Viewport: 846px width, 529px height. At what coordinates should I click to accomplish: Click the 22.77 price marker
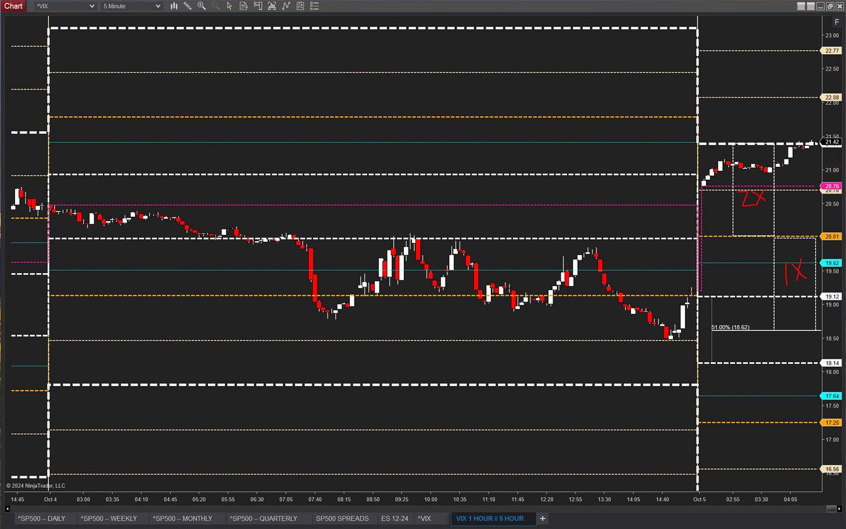click(832, 51)
